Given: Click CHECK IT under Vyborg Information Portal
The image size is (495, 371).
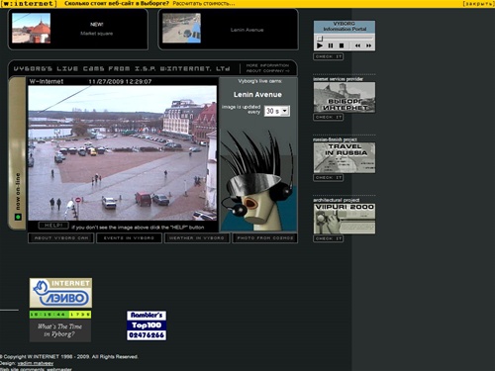Looking at the screenshot, I should click(329, 56).
